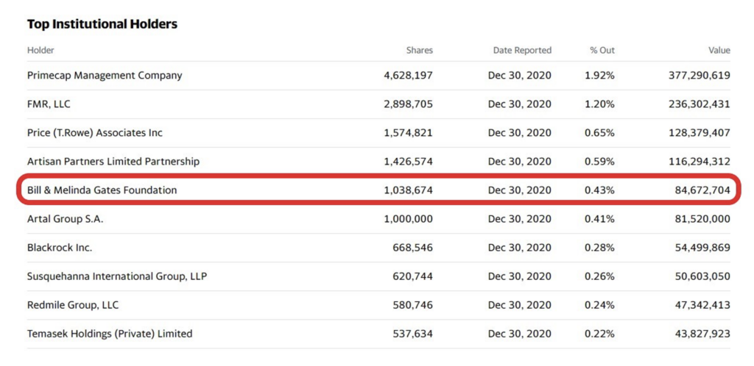
Task: Click the Holder column header
Action: pos(40,51)
